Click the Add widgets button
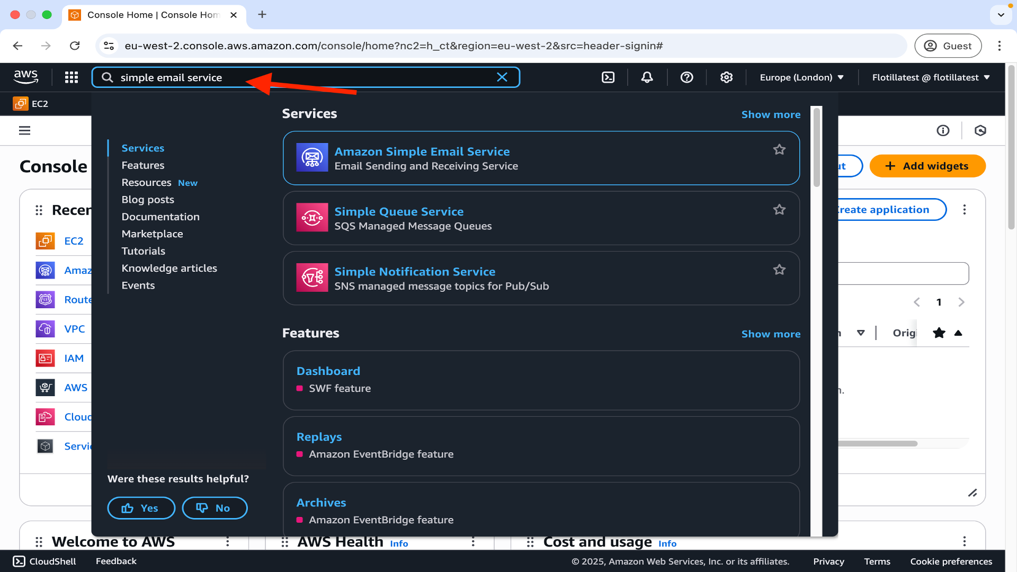The image size is (1017, 572). click(x=927, y=166)
